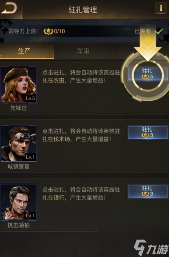Click the star icon on 抗击领袖 garrison button
This screenshot has height=257, width=169.
(145, 194)
